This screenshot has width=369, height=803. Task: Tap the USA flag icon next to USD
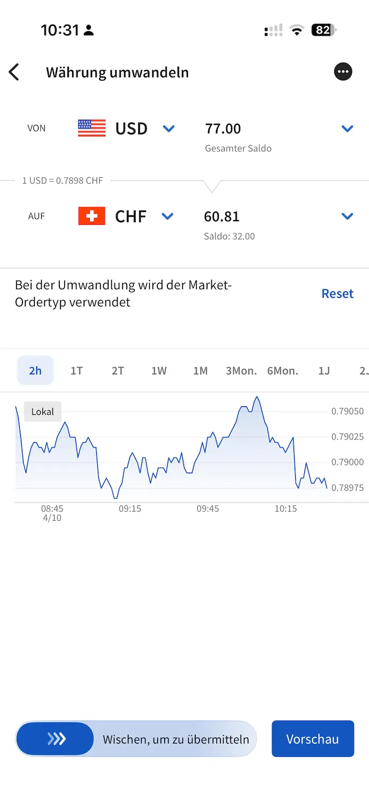[x=91, y=128]
